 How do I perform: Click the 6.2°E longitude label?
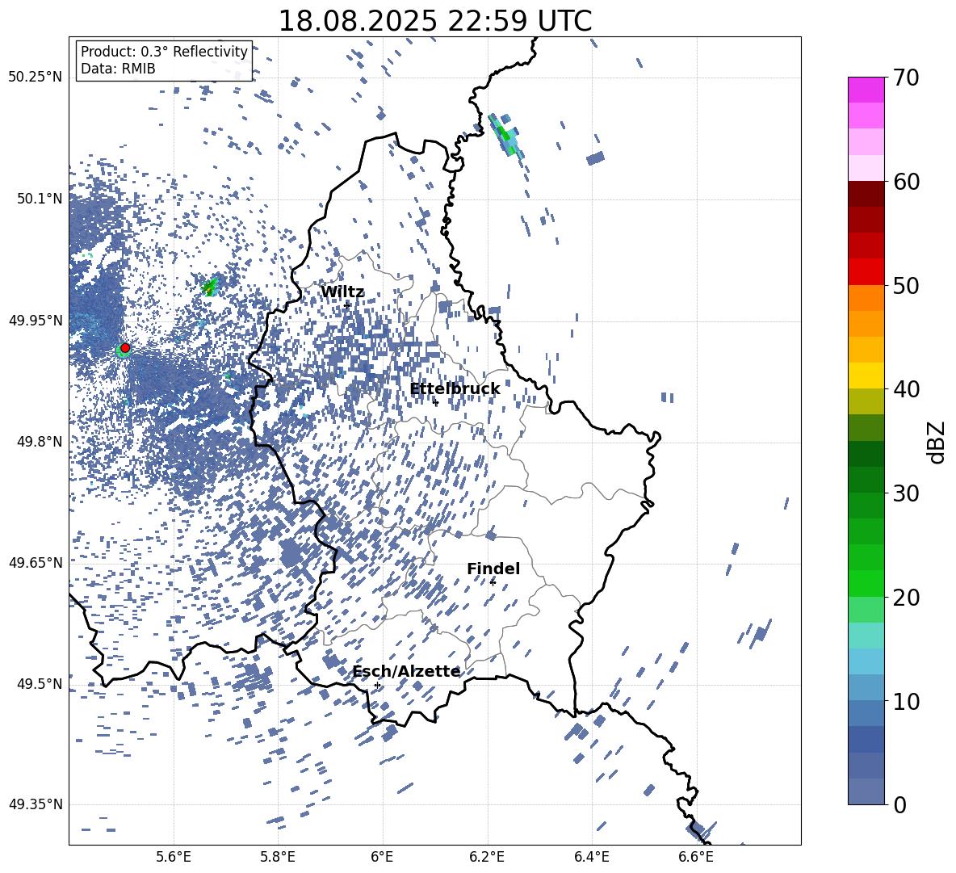coord(487,857)
